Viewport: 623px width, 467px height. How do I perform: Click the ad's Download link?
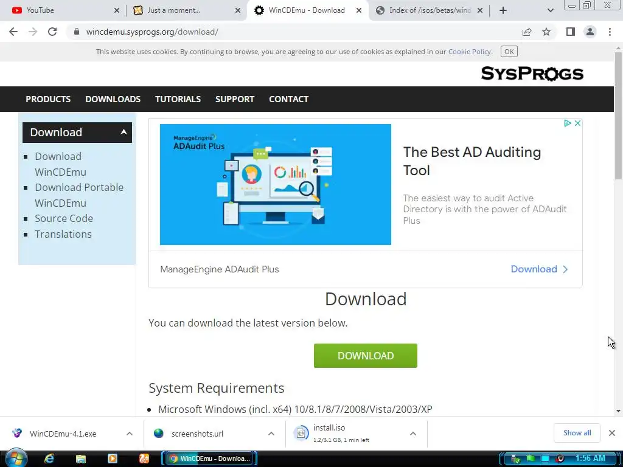(539, 269)
